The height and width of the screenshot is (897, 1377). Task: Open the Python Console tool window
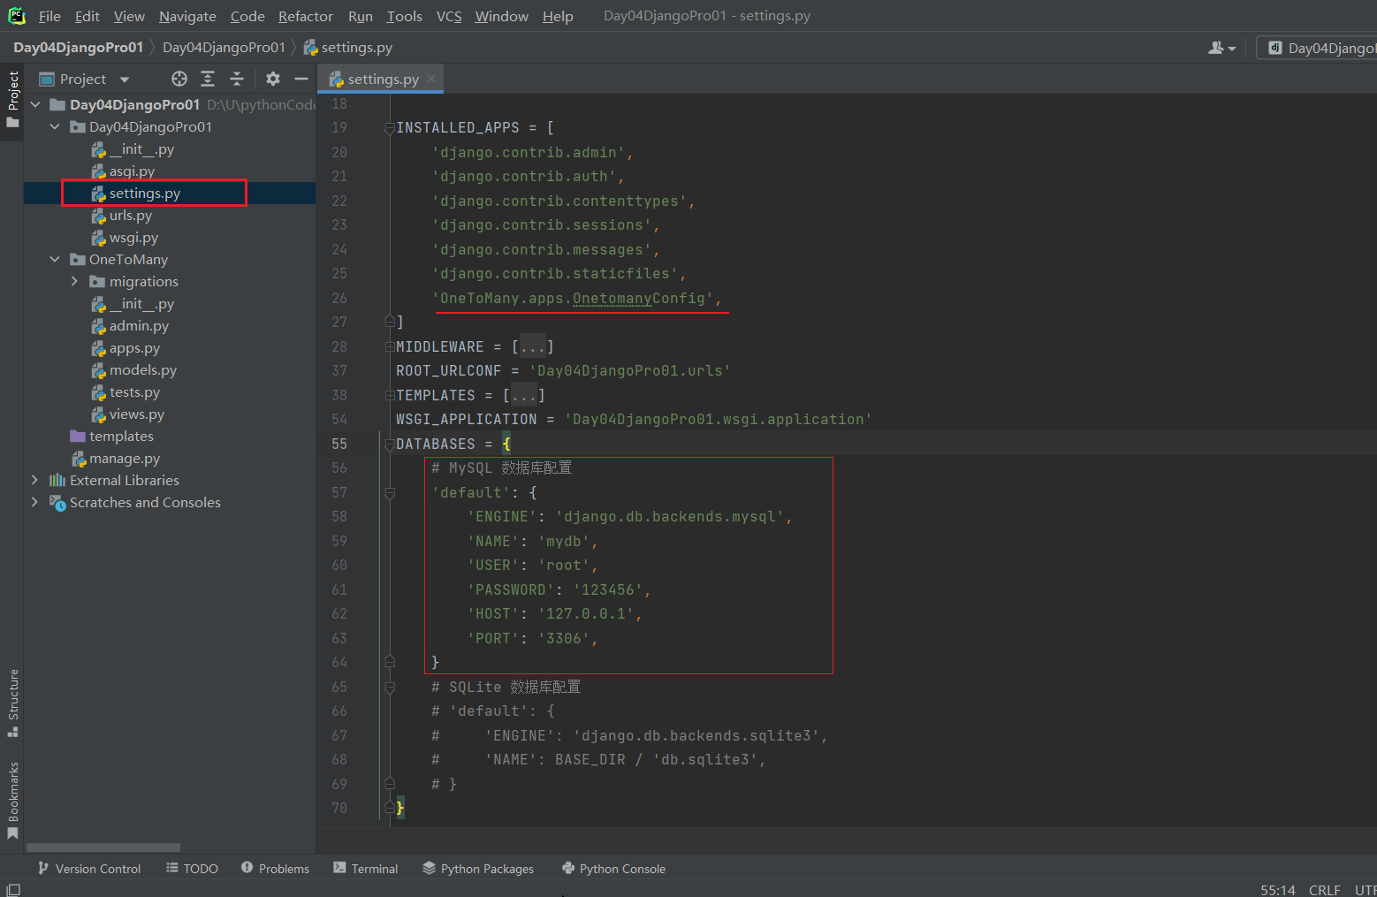point(613,869)
